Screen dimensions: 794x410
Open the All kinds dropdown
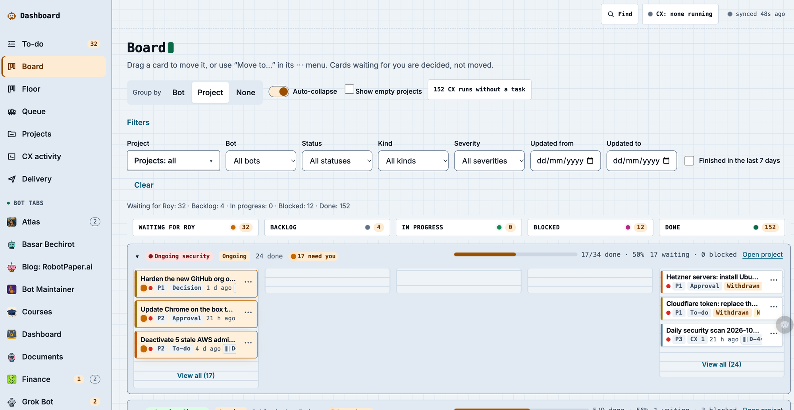coord(413,161)
